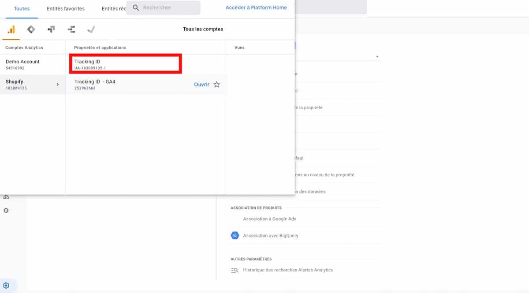Star the Tracking ID - GA4 property

point(216,85)
